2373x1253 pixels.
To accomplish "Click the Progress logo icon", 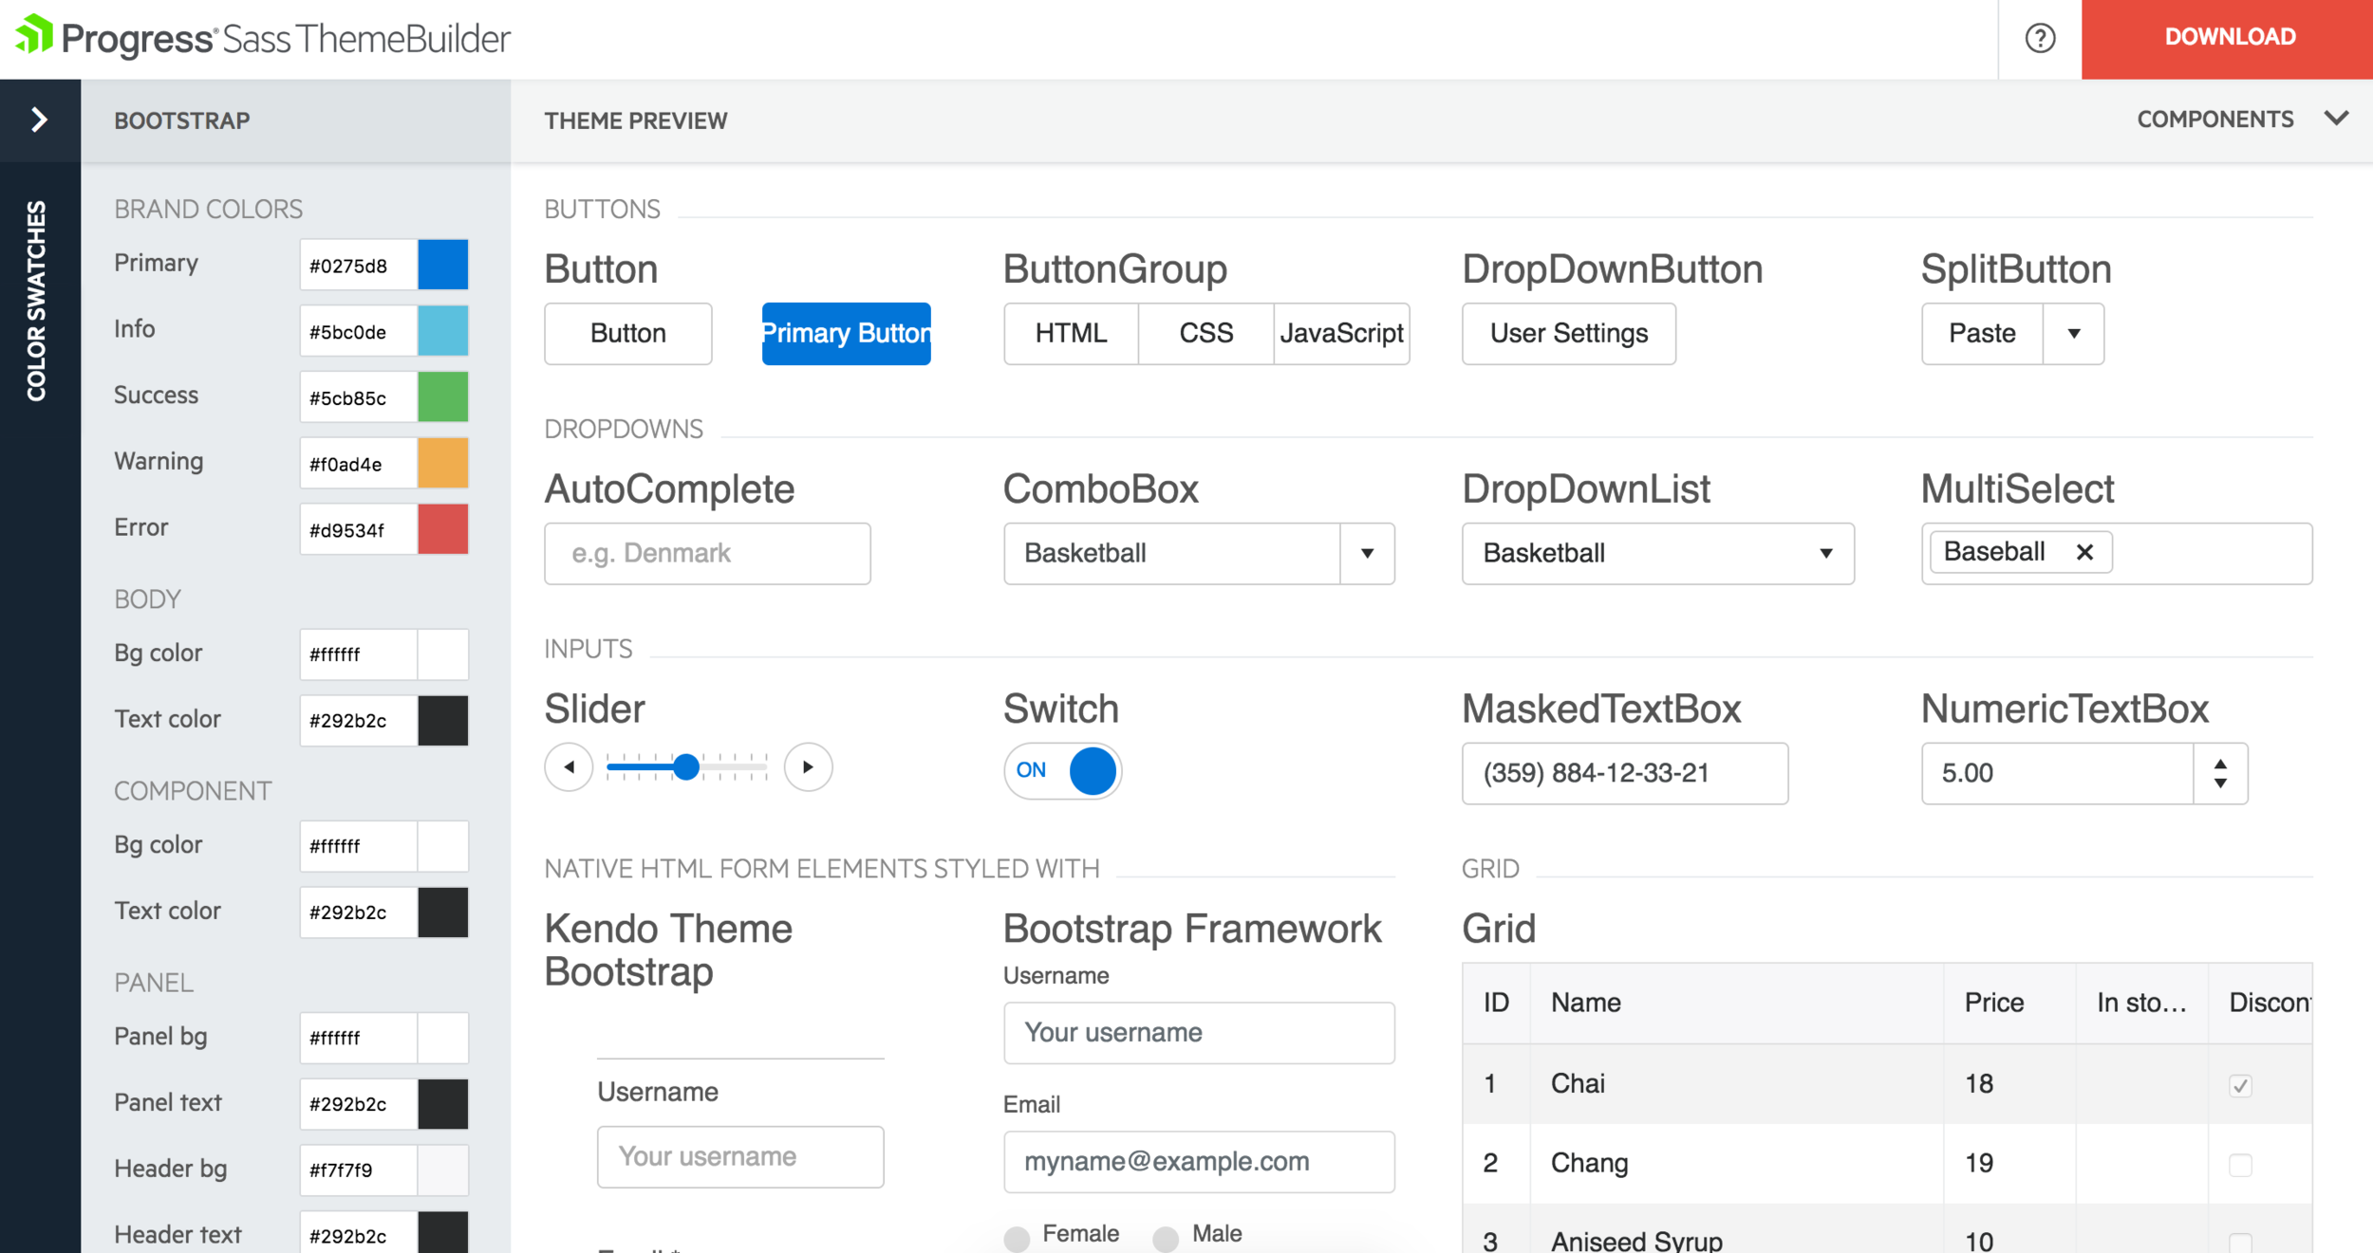I will click(x=34, y=35).
